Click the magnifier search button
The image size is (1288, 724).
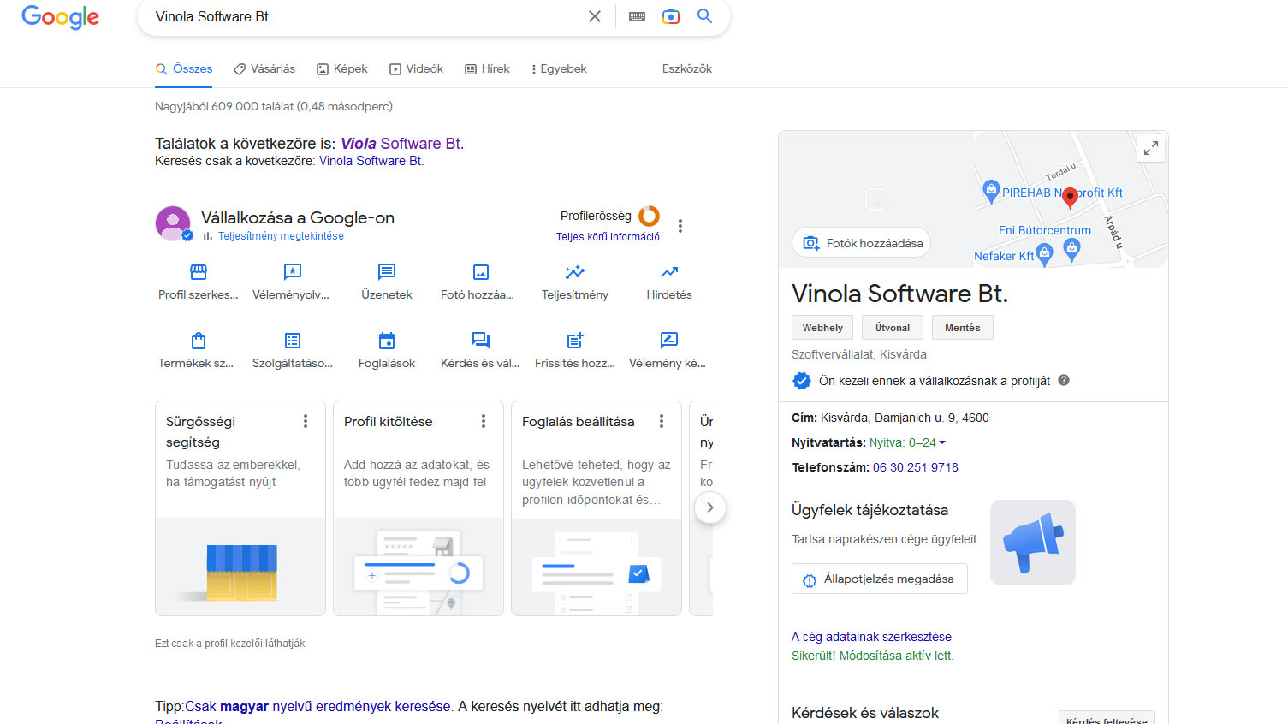[704, 16]
